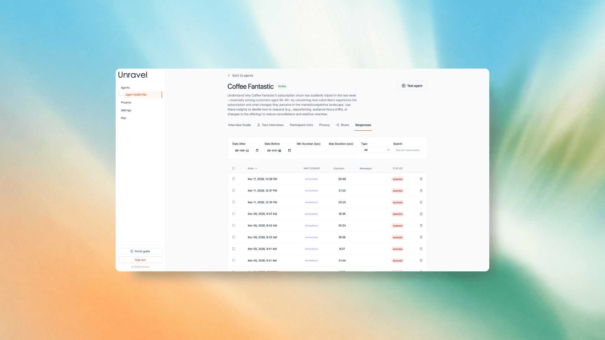
Task: Click the Sign out button
Action: pyautogui.click(x=140, y=260)
